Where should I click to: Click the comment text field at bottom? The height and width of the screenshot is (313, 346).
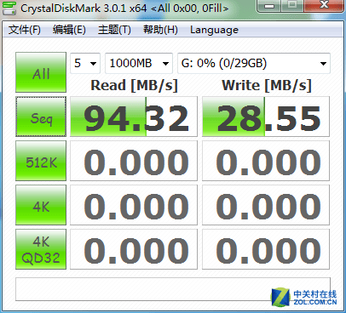click(x=173, y=289)
